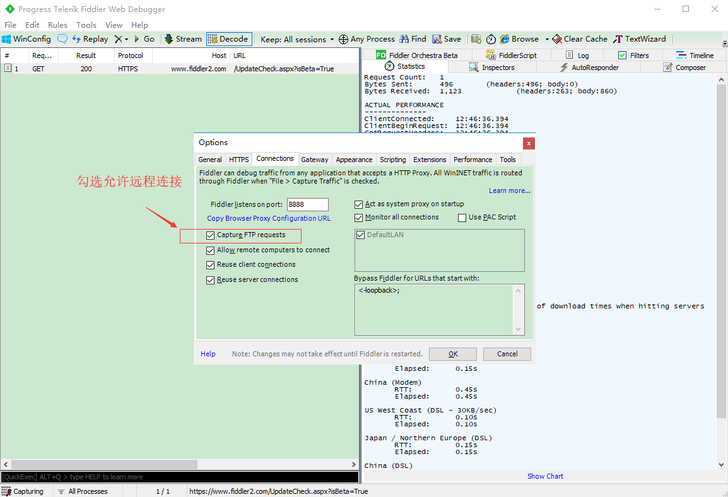The height and width of the screenshot is (497, 728).
Task: Confirm Options with OK button
Action: click(453, 354)
